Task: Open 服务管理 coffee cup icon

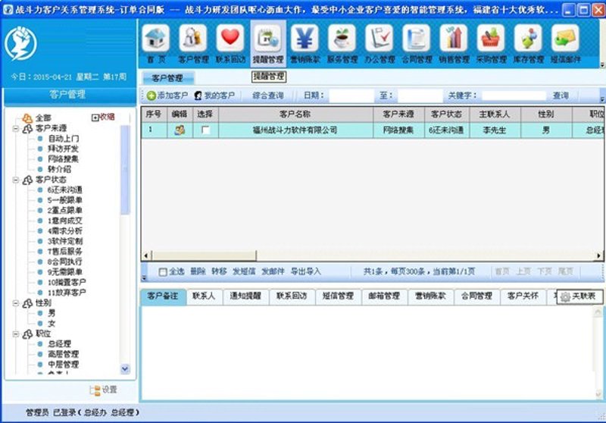Action: coord(342,38)
